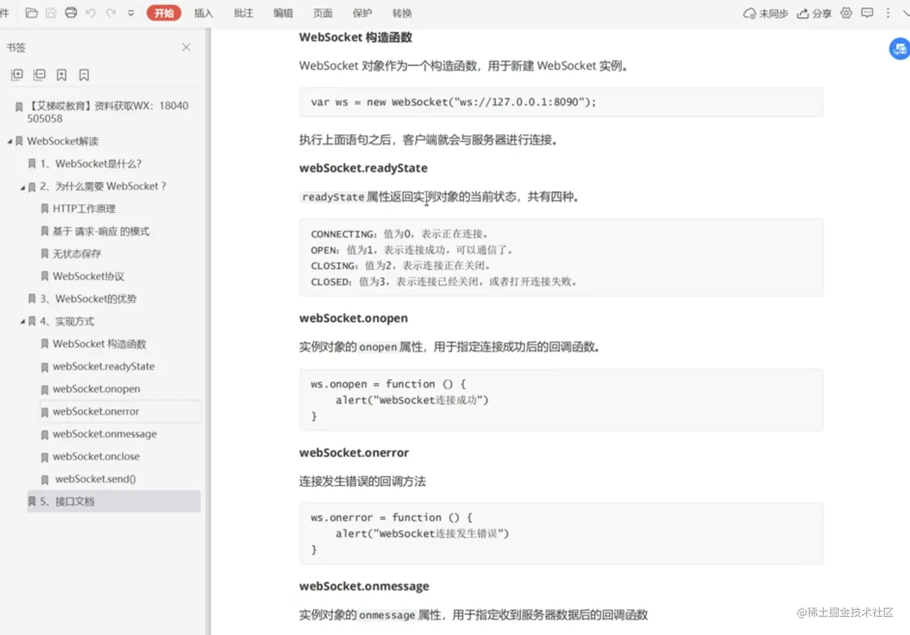This screenshot has width=910, height=635.
Task: Select the 【艾梯哎教育】资料获取WX bookmark
Action: [108, 112]
